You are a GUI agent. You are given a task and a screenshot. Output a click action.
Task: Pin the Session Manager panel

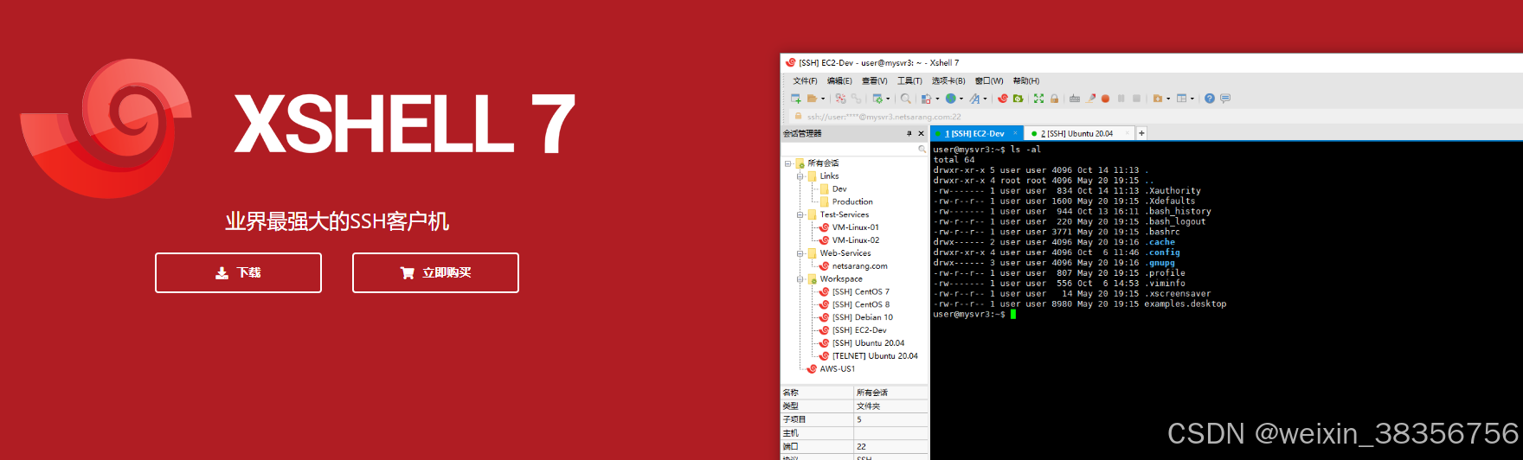pyautogui.click(x=909, y=133)
